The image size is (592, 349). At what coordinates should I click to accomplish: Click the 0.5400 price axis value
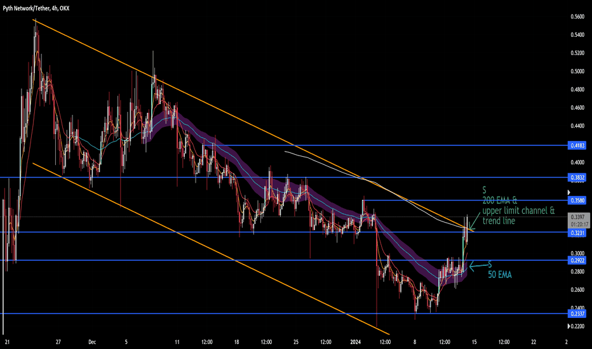click(577, 35)
